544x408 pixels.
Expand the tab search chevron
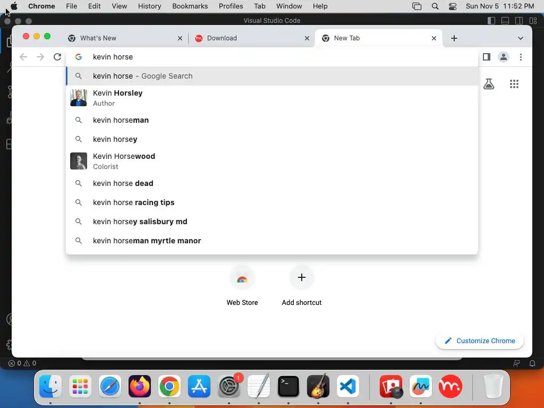521,38
